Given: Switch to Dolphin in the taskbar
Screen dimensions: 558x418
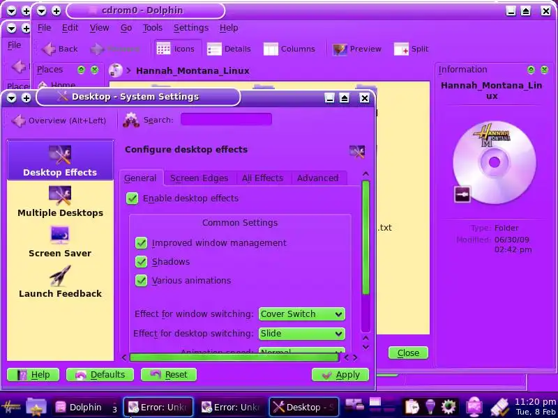Looking at the screenshot, I should 85,407.
